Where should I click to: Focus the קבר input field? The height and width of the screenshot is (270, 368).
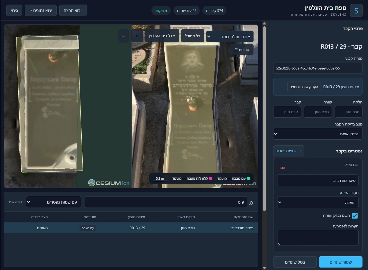(287, 112)
